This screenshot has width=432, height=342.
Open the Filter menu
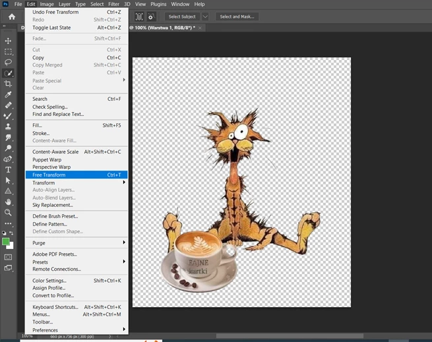pos(113,4)
